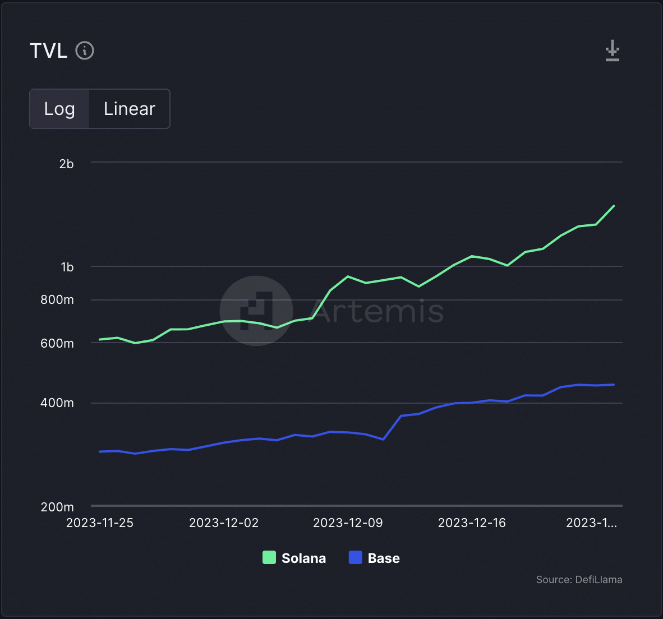Click the peak of the Solana TVL line
This screenshot has height=619, width=663.
[613, 206]
